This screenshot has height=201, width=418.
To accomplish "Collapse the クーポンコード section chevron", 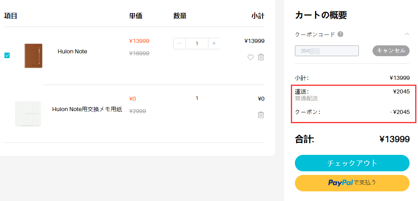I will coord(407,34).
